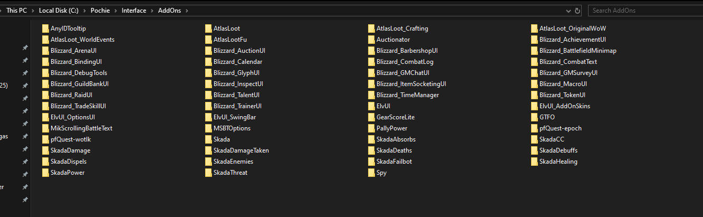Select the Blizzard_TradeSkillUI folder name

(x=78, y=106)
